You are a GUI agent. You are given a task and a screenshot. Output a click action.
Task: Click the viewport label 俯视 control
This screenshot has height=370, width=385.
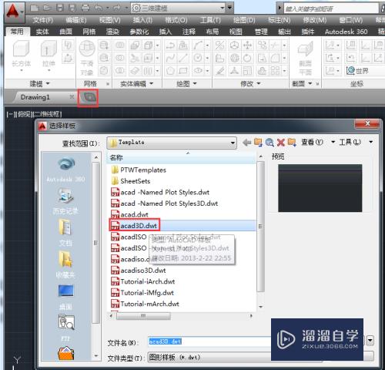[x=25, y=114]
